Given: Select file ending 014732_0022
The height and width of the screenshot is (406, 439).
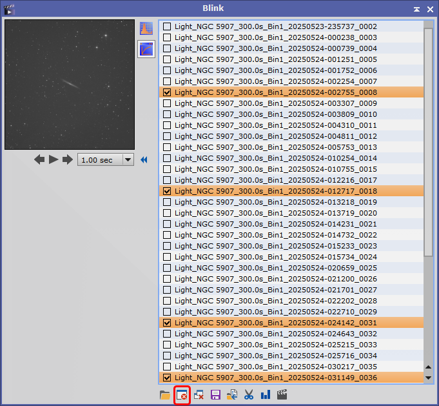Looking at the screenshot, I should click(x=291, y=235).
